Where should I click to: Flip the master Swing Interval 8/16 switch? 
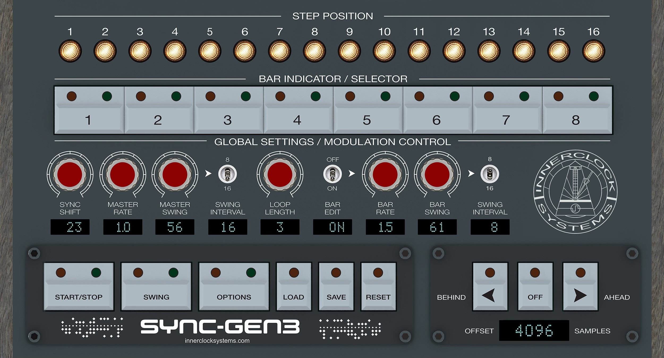[227, 174]
